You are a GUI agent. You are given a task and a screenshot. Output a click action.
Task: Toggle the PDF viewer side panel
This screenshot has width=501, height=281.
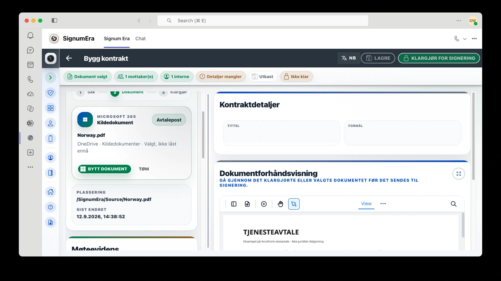(x=234, y=204)
